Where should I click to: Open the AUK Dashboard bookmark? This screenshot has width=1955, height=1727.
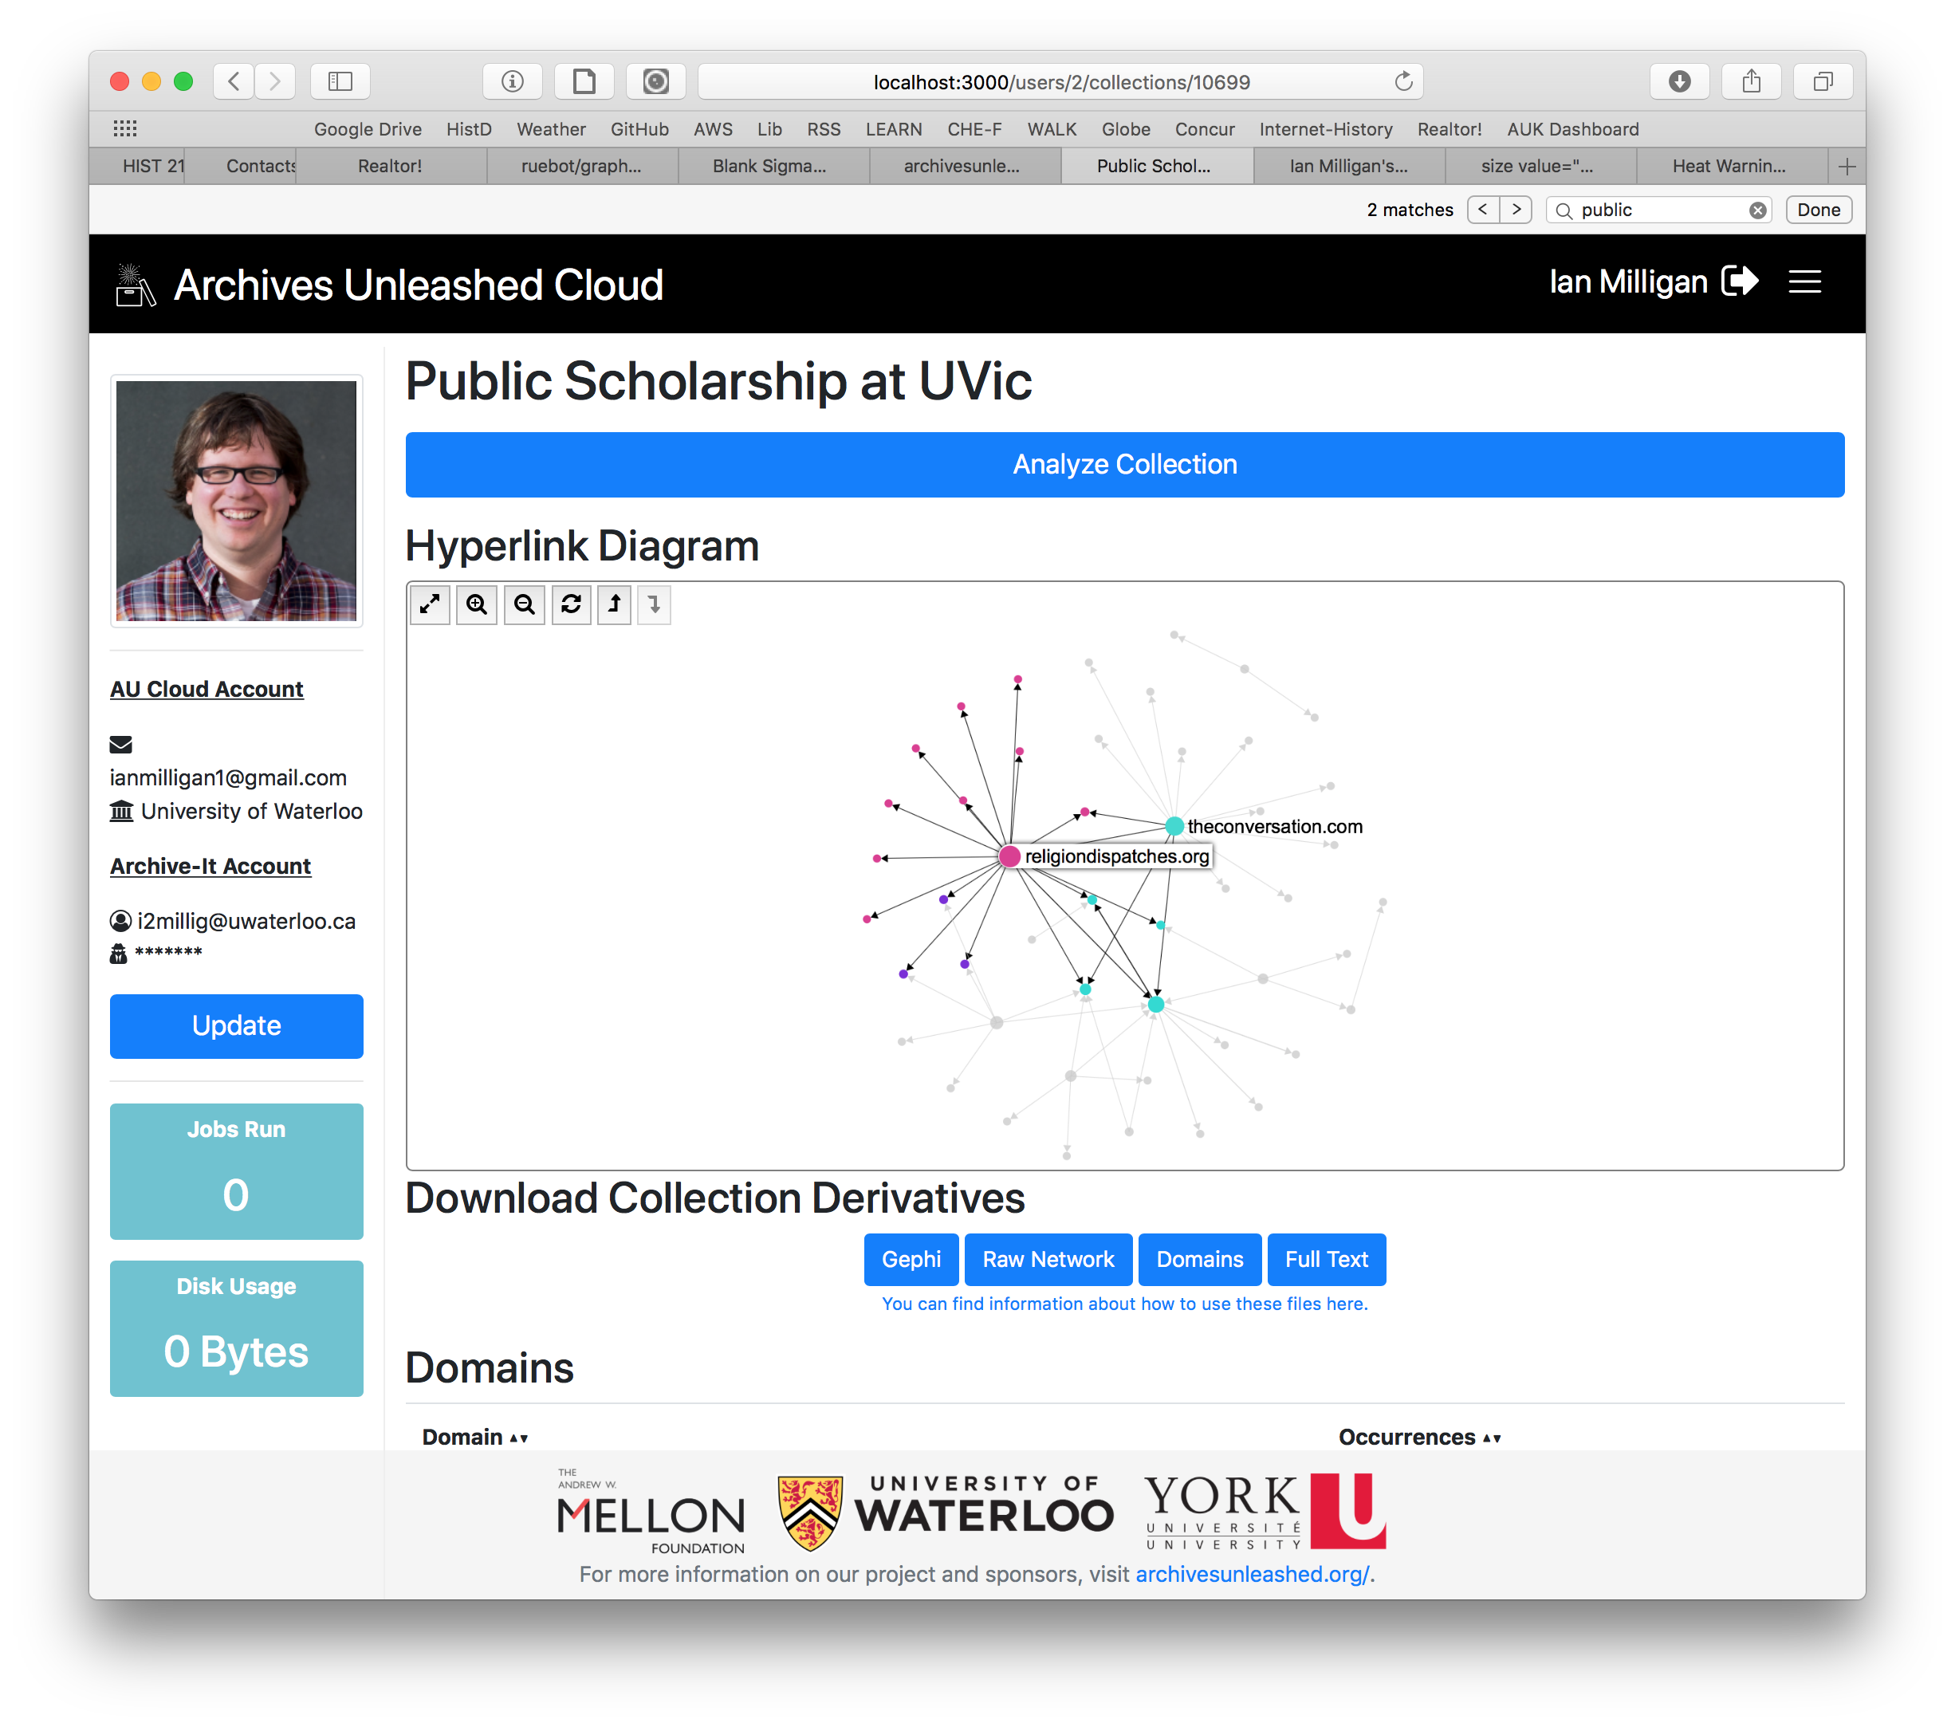1573,129
